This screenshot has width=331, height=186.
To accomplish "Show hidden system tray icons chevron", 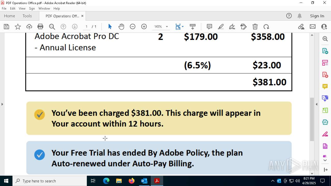I will (x=273, y=181).
